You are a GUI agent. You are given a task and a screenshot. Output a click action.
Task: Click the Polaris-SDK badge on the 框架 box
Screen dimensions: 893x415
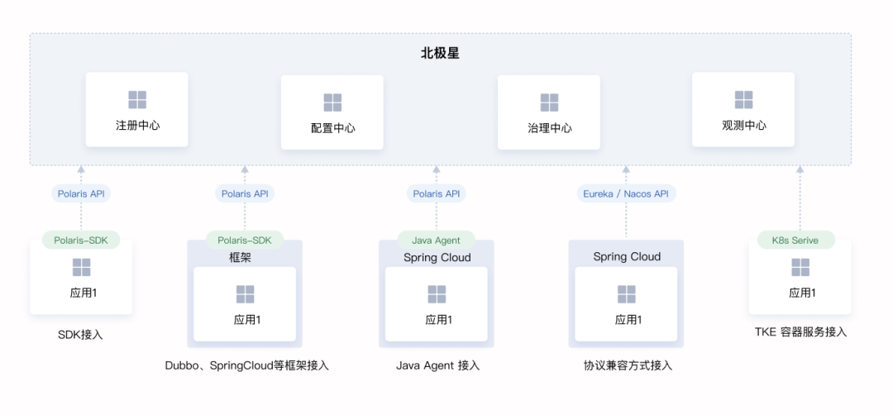[245, 241]
